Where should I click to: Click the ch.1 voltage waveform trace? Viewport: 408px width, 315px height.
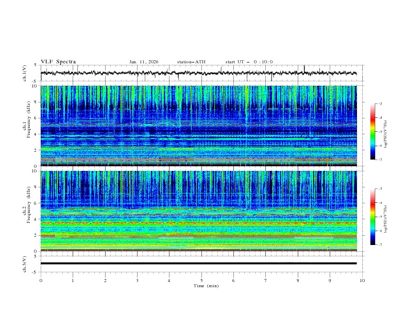coord(199,73)
